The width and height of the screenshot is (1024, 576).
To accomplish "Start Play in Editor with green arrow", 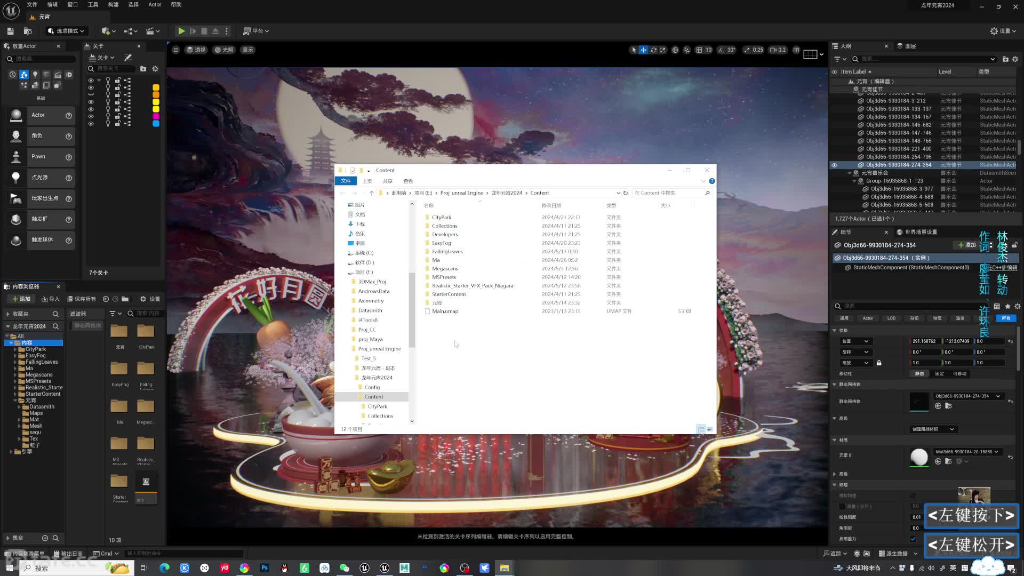I will coord(181,31).
